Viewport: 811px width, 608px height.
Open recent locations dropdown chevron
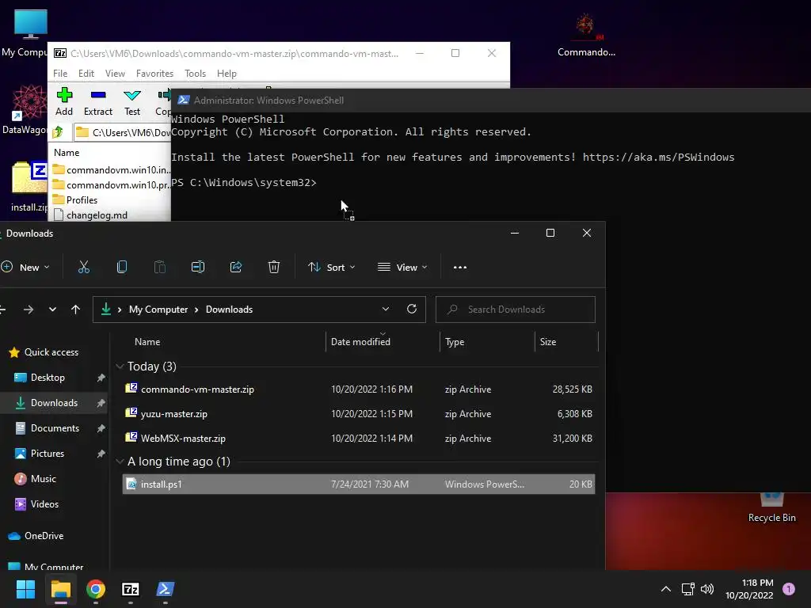[x=52, y=310]
